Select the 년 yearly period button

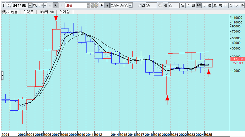tap(199, 6)
